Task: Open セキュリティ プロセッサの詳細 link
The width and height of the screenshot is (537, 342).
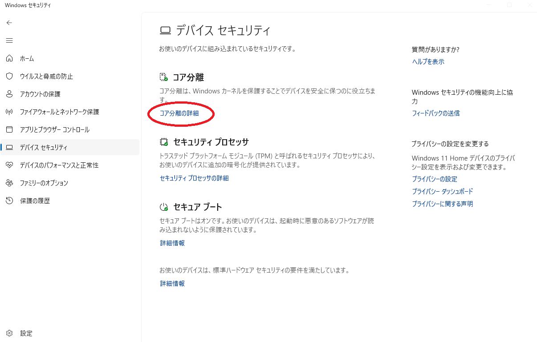Action: tap(193, 178)
